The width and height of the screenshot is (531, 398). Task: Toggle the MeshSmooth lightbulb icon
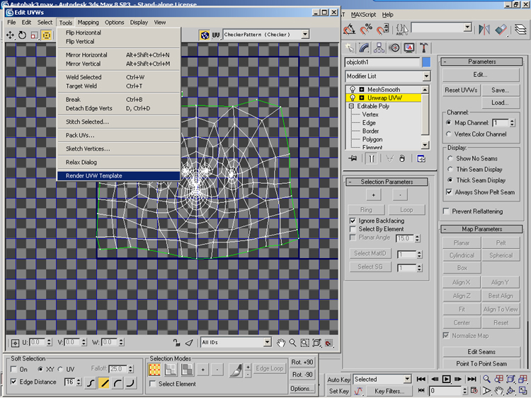[352, 90]
